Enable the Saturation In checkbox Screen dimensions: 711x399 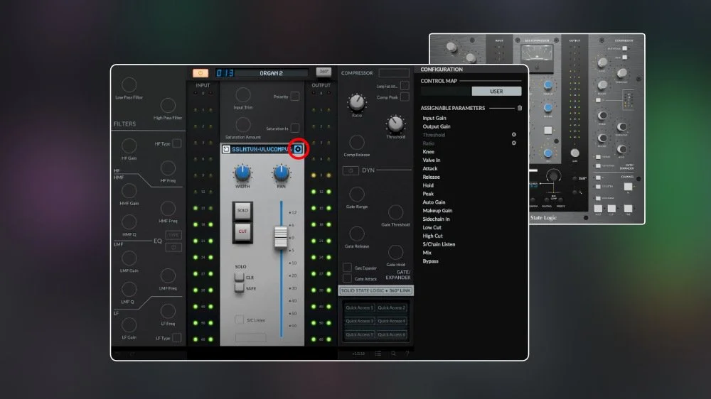pos(295,129)
